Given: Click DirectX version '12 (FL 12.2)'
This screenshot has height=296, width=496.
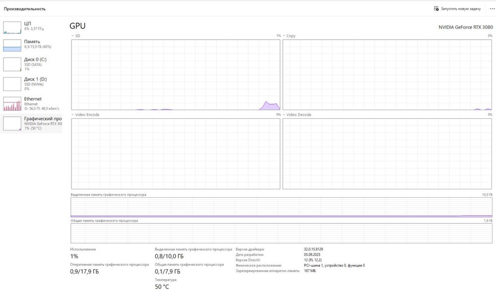Looking at the screenshot, I should click(x=313, y=260).
